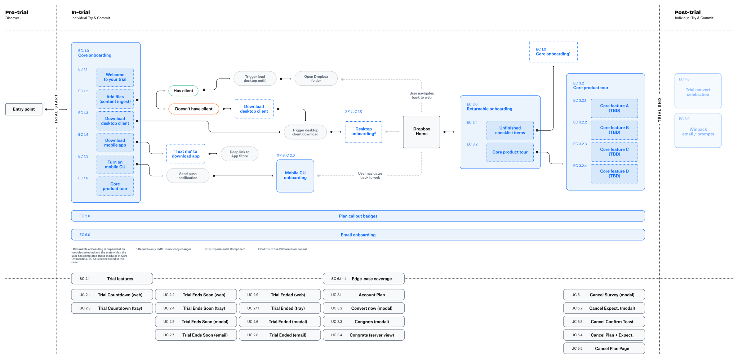Select 'Trigger desktop client download' pill

pyautogui.click(x=305, y=132)
